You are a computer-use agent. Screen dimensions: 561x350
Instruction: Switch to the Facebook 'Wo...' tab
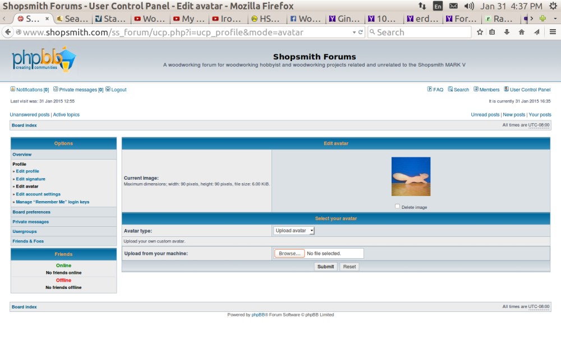pyautogui.click(x=306, y=18)
